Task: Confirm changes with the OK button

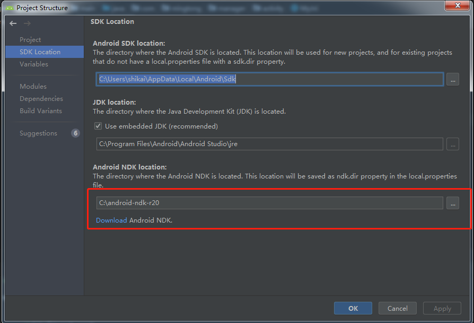Action: (x=353, y=308)
